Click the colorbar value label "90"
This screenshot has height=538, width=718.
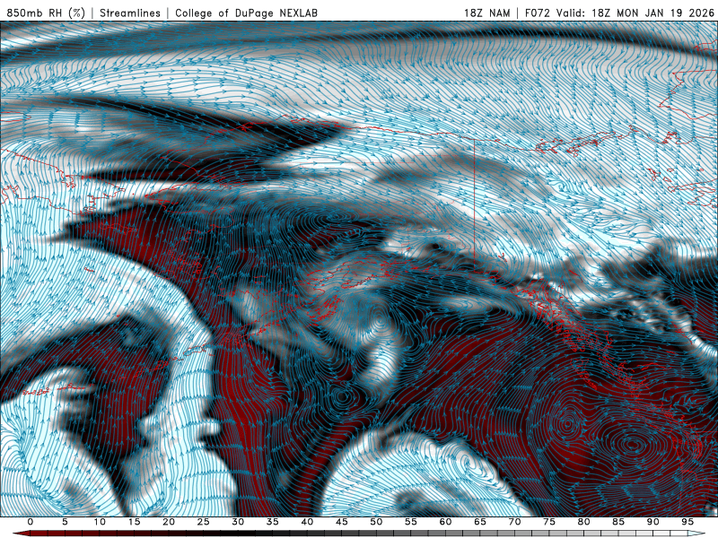pyautogui.click(x=653, y=522)
